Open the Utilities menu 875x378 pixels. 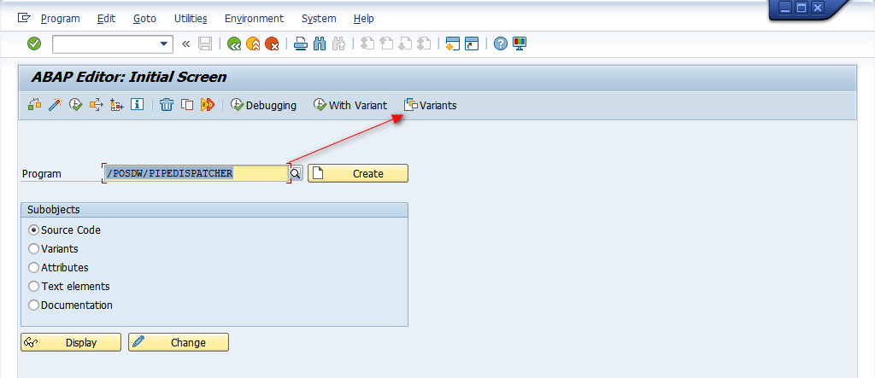[x=191, y=18]
